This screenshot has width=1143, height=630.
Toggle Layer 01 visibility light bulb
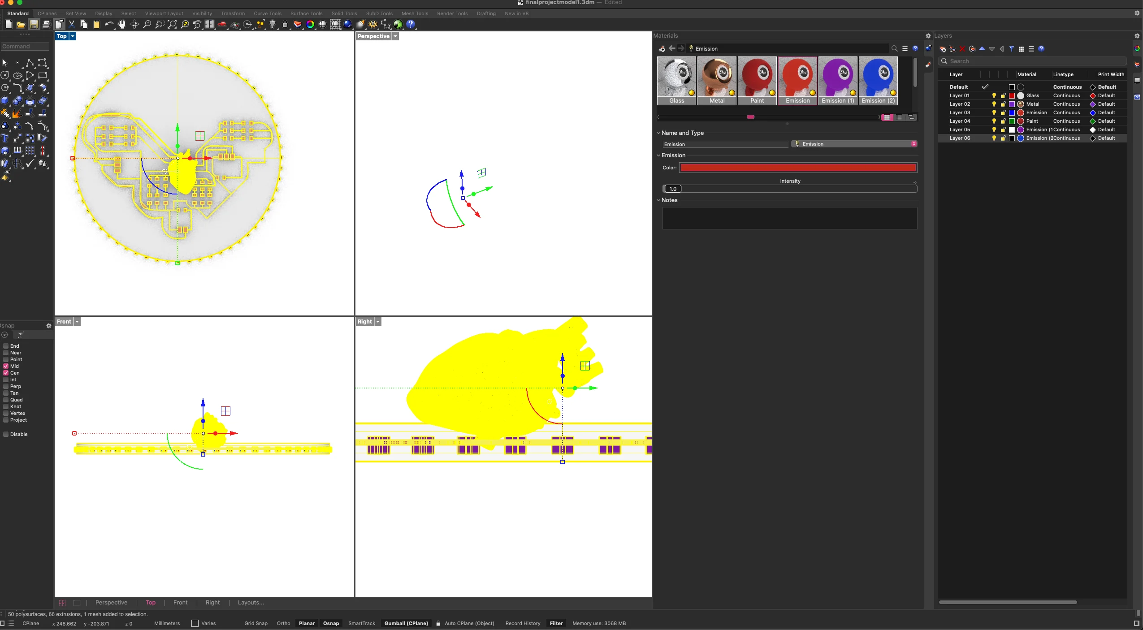pos(994,95)
